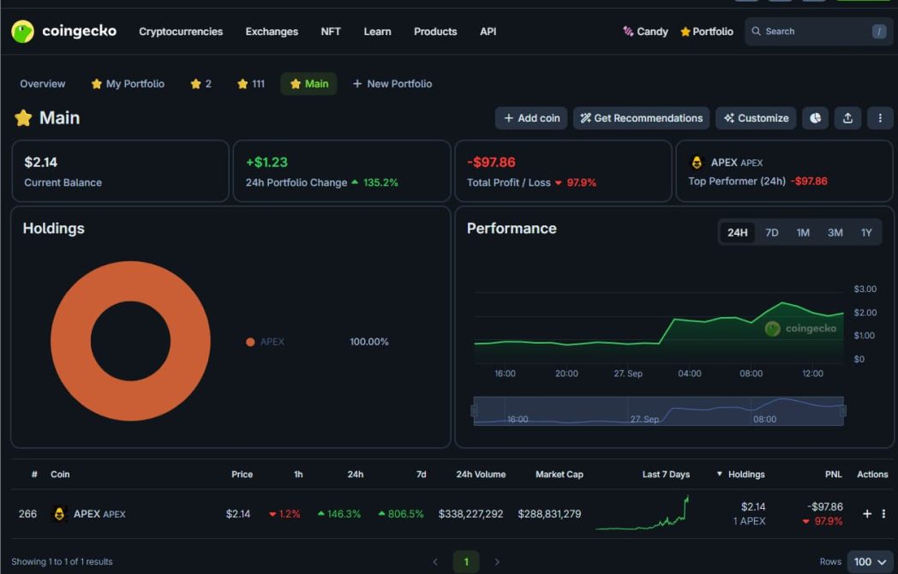Open Candy rewards from the header
Image resolution: width=898 pixels, height=574 pixels.
(x=644, y=32)
